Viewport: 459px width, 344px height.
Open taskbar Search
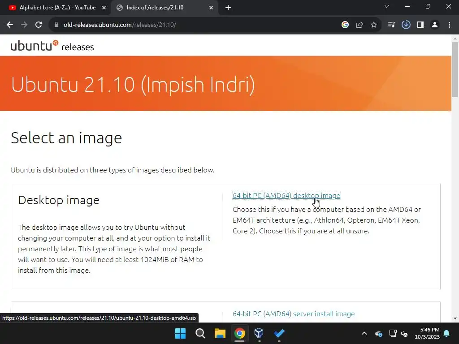coord(200,333)
